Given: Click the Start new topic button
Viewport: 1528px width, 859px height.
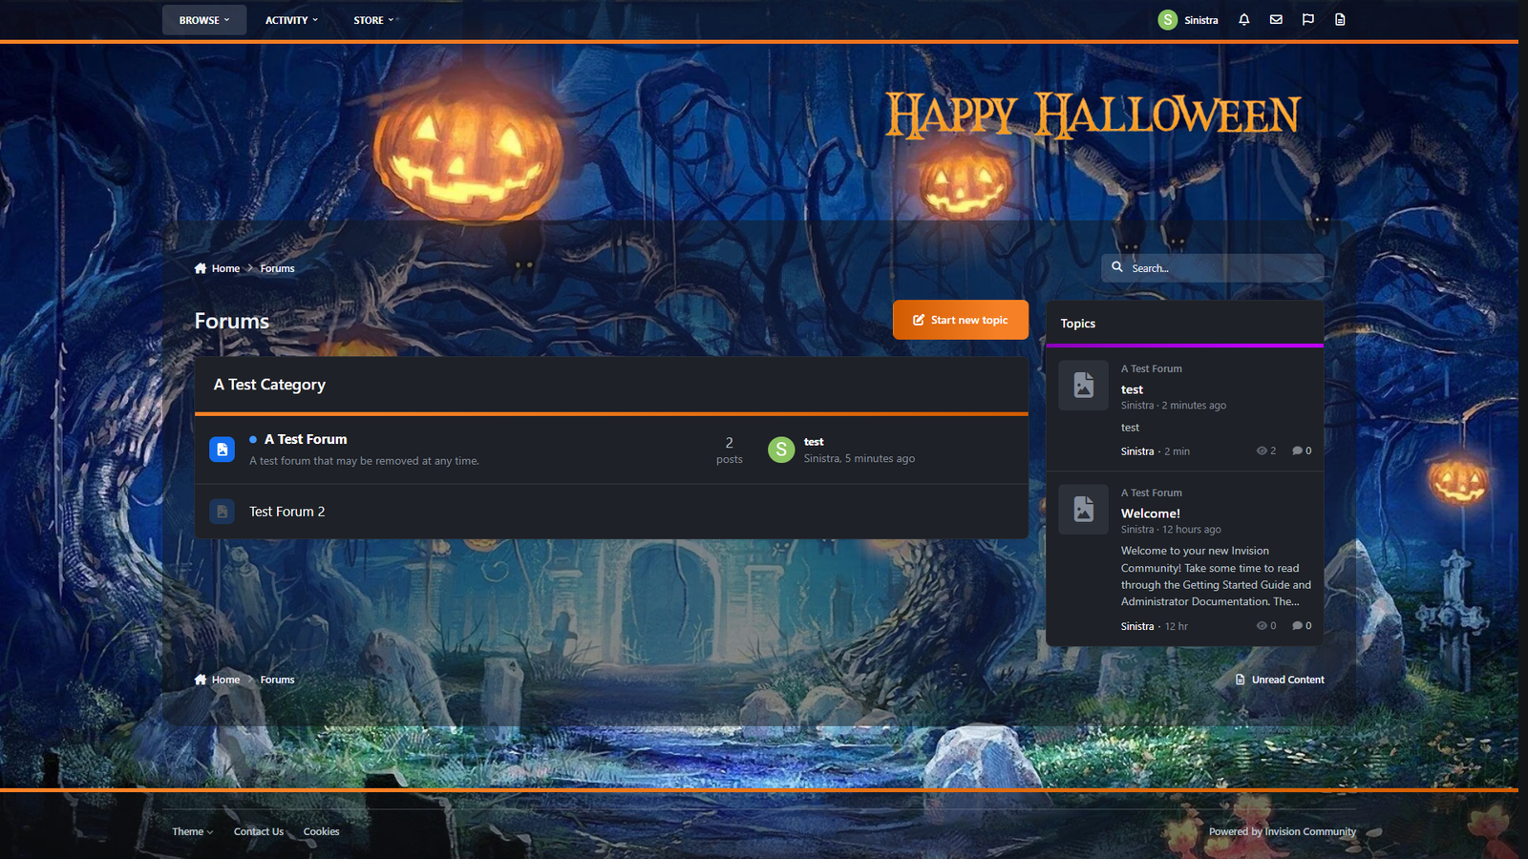Looking at the screenshot, I should (x=960, y=320).
